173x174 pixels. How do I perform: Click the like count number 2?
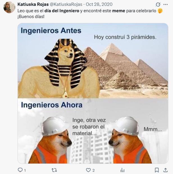pos(94,170)
